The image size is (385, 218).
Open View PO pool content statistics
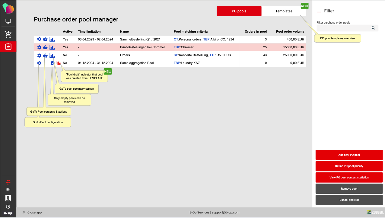(349, 178)
